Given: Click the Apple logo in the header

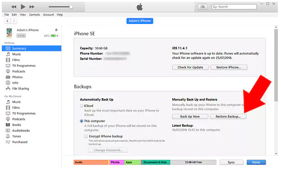Looking at the screenshot, I should click(x=139, y=7).
